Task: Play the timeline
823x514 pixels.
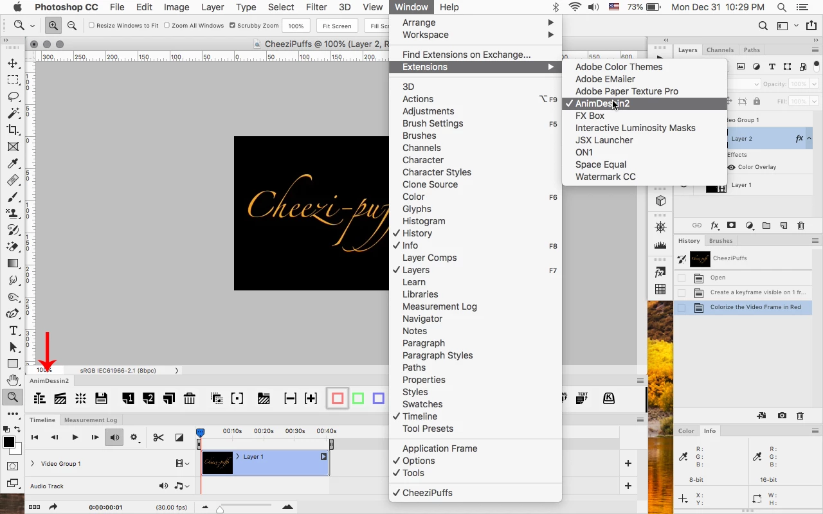Action: (75, 438)
